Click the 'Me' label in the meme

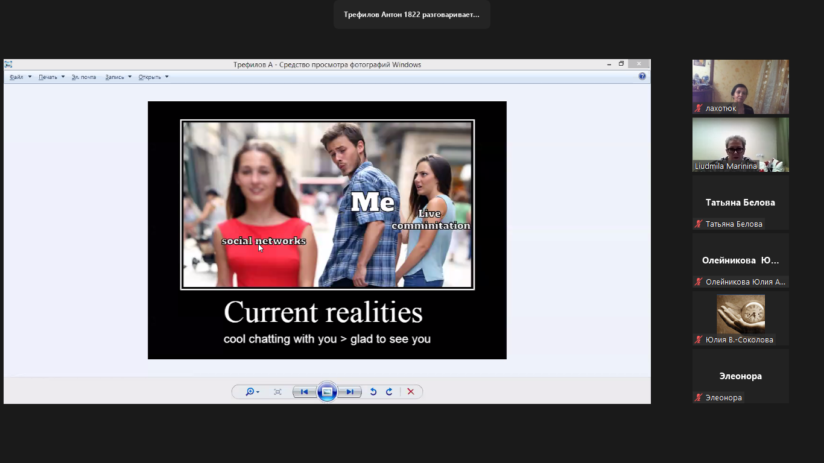point(373,202)
